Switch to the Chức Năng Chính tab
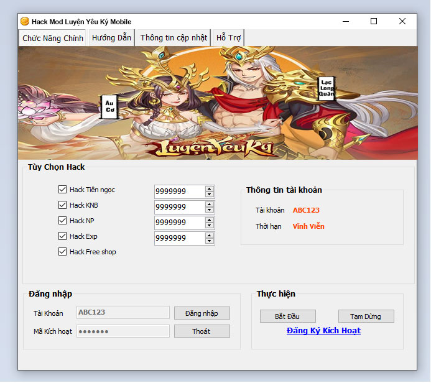This screenshot has width=431, height=383. (x=52, y=38)
